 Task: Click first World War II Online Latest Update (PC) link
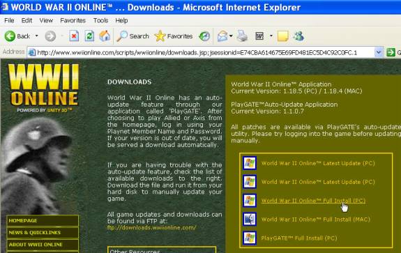coord(318,163)
